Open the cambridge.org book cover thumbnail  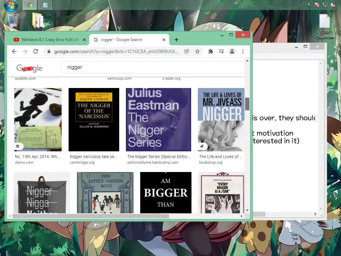(x=94, y=120)
